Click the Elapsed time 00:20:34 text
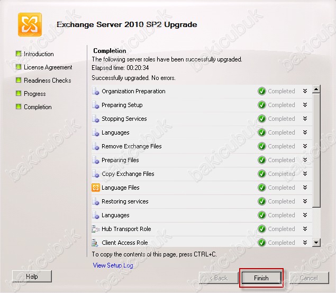 point(120,68)
